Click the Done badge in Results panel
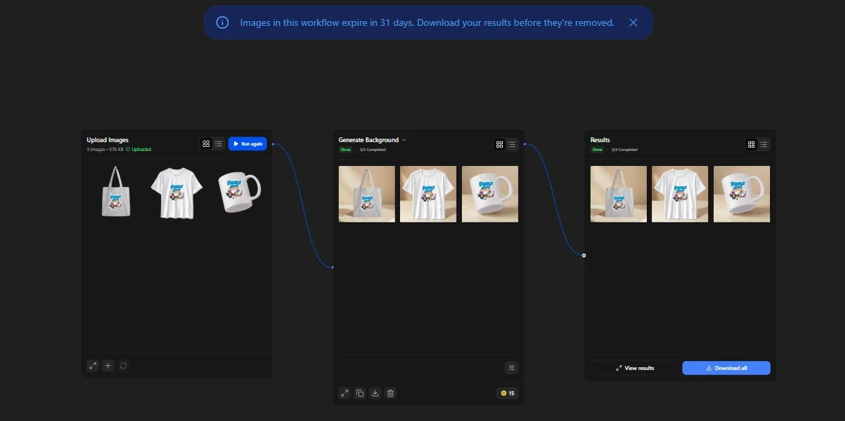Screen dimensions: 845x421 (x=597, y=150)
